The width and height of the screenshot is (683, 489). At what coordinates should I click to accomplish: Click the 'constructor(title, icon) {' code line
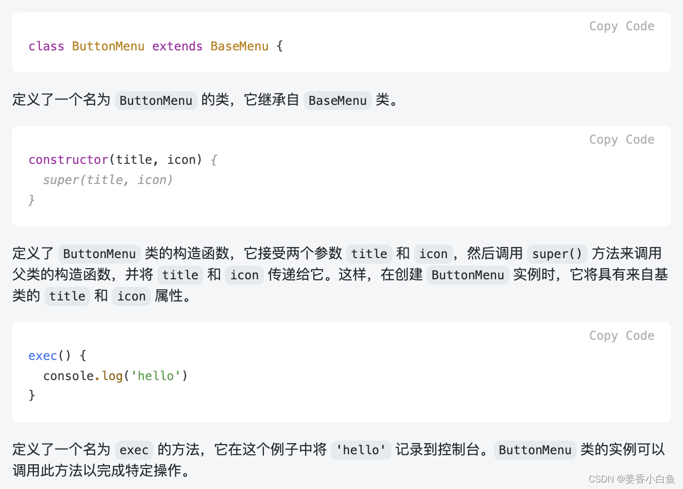(x=123, y=160)
